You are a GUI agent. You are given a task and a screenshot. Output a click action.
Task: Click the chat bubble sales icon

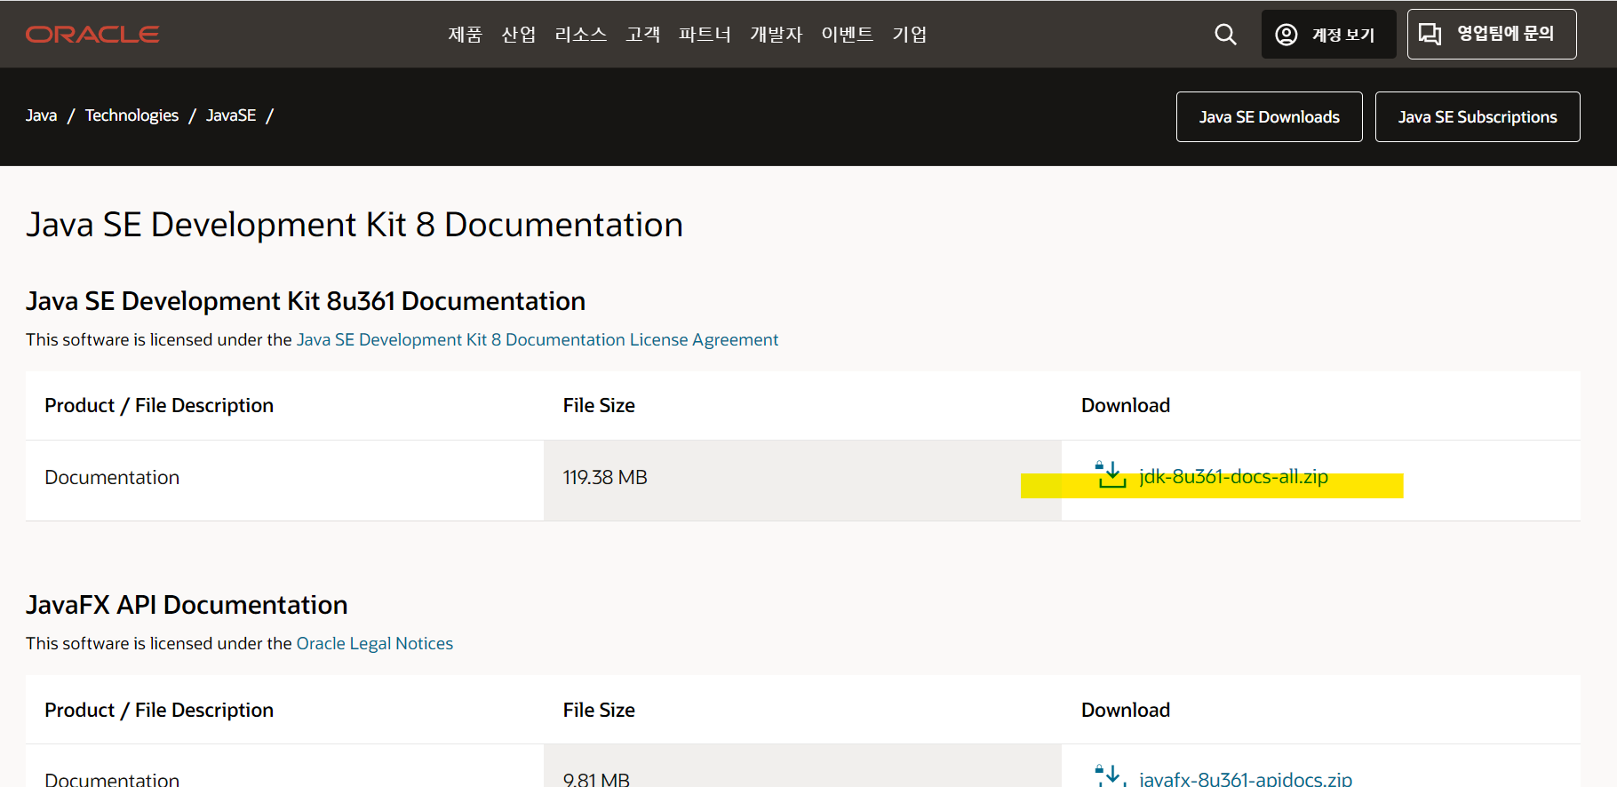[x=1430, y=34]
